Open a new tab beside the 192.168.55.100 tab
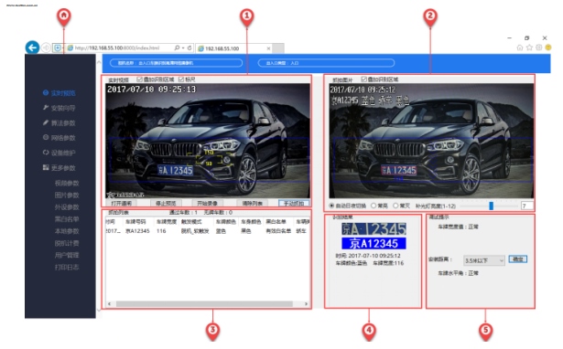 click(278, 48)
